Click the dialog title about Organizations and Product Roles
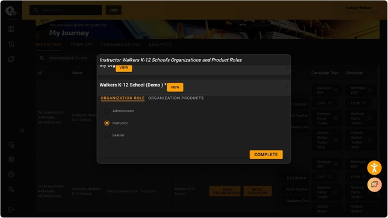Image resolution: width=388 pixels, height=218 pixels. click(171, 60)
